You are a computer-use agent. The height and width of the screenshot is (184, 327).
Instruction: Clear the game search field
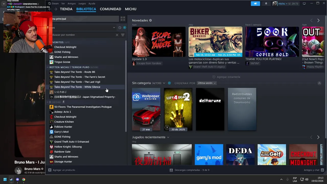click(x=117, y=35)
